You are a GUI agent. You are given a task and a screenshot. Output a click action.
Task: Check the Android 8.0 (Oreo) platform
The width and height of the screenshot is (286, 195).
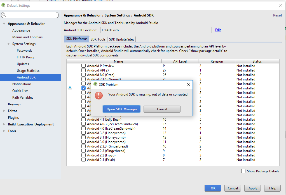point(83,75)
